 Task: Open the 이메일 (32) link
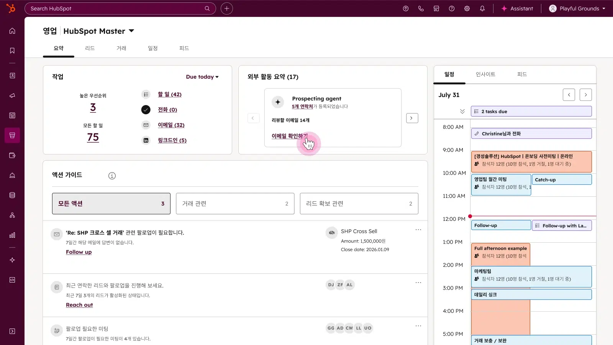171,125
